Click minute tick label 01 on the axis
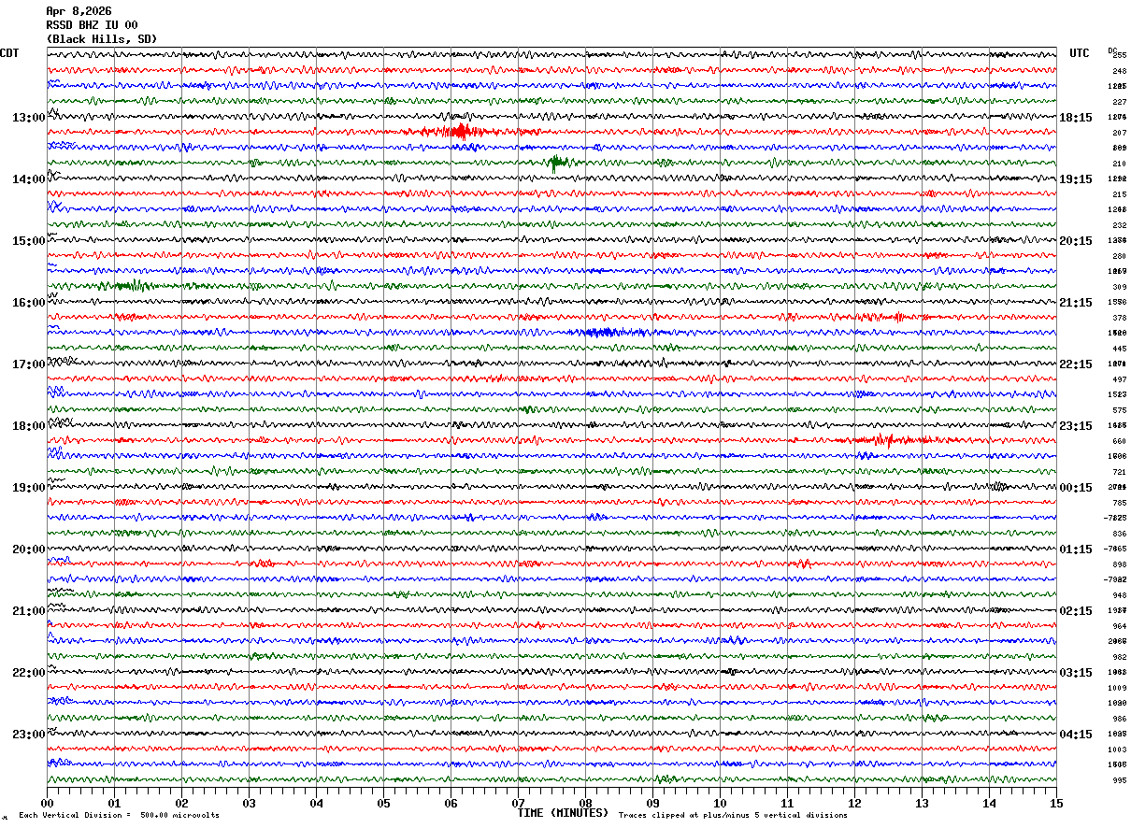 click(x=114, y=803)
